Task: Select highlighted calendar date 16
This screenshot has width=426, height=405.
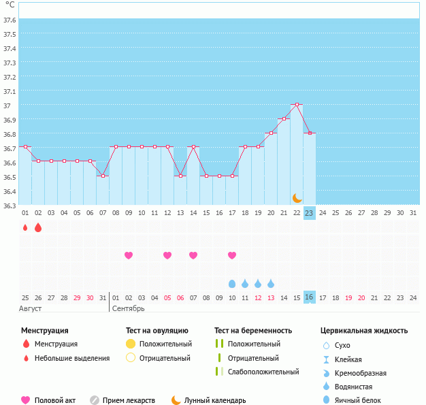Action: (x=310, y=297)
